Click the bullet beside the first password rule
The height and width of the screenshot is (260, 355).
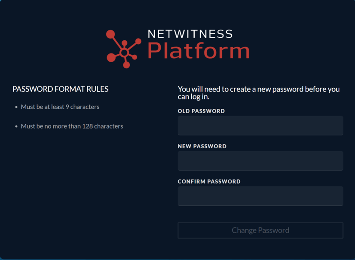[x=16, y=107]
